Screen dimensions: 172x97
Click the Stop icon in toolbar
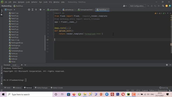click(159, 6)
